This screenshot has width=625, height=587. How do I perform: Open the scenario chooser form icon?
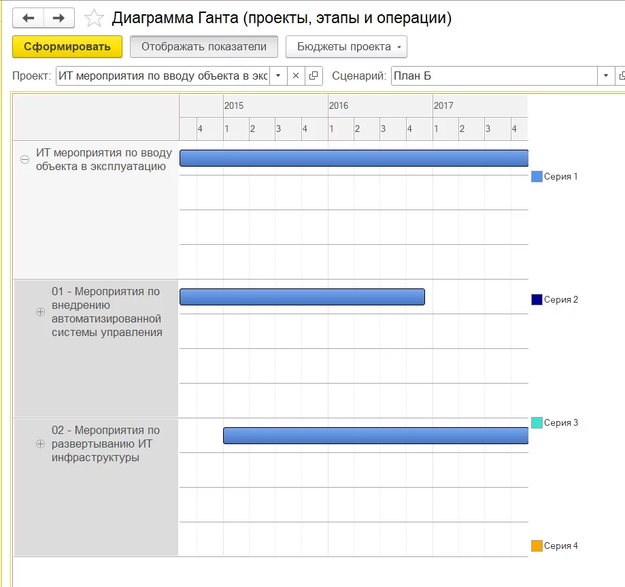coord(621,76)
